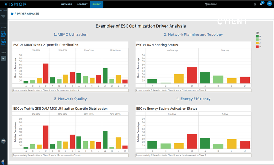Export the dashboard with the PDF icon
Screen dimensions: 274x165
(3, 42)
